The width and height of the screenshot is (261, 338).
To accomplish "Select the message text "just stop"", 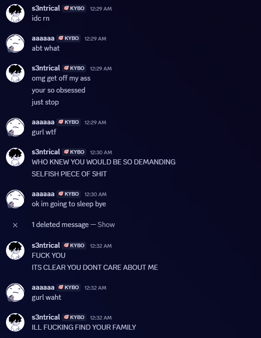I will click(45, 102).
